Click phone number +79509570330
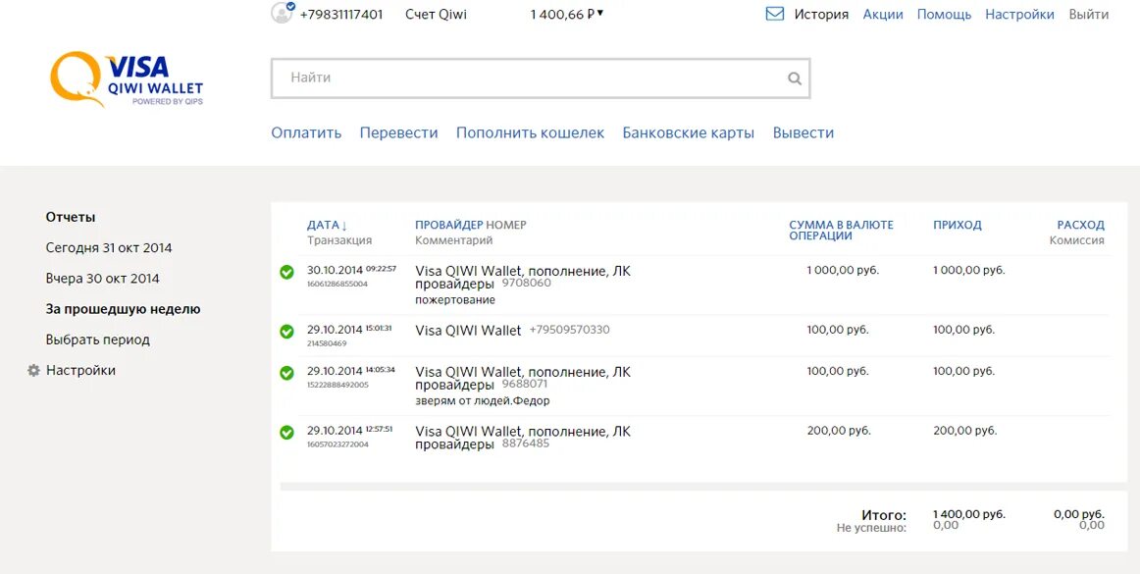This screenshot has height=574, width=1140. tap(569, 330)
